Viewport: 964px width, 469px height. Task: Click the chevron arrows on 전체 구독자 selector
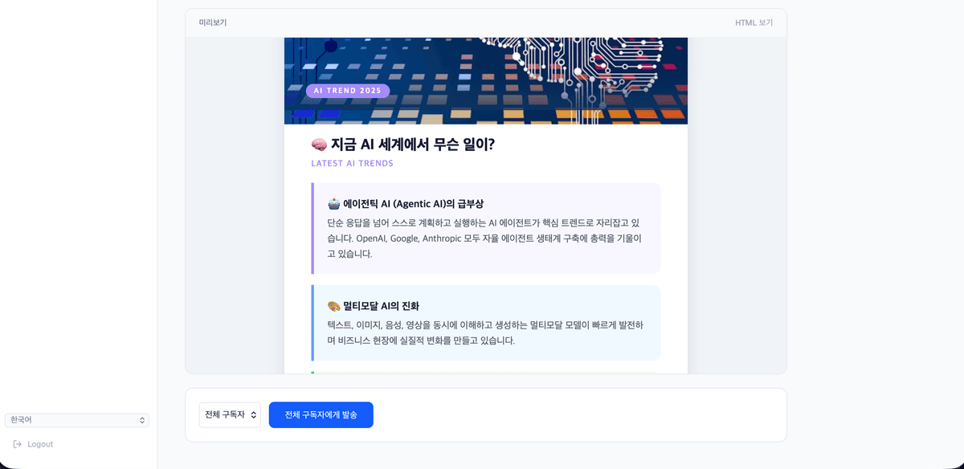[253, 415]
